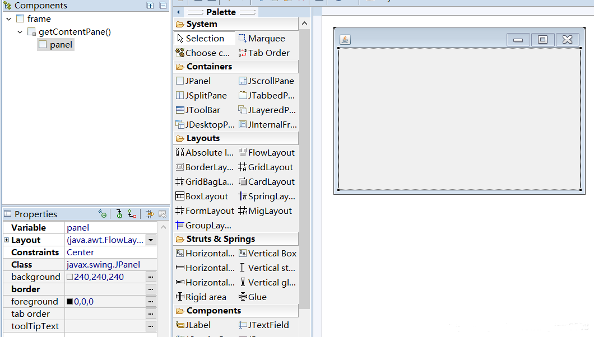
Task: Pick the SpringLayout item
Action: pyautogui.click(x=267, y=196)
